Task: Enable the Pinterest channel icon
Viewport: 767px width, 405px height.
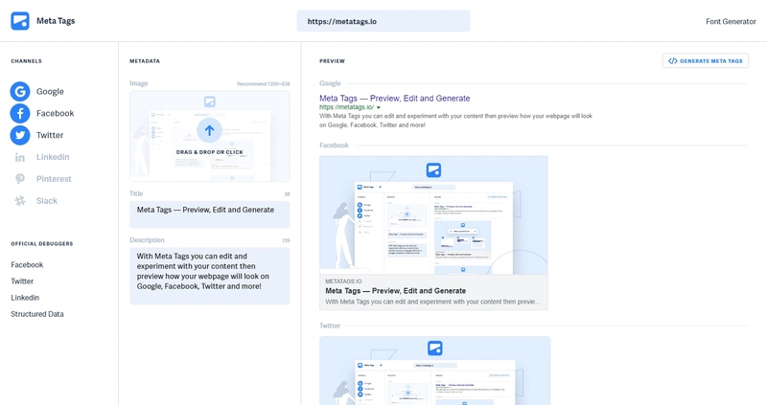Action: click(20, 179)
